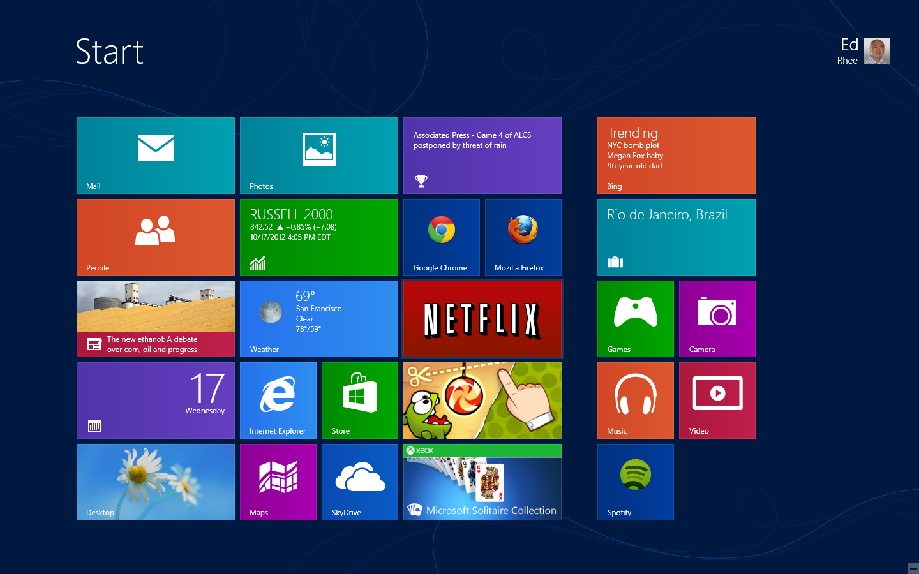Open the Bing Trending tile
Screen dimensions: 919x574
pos(676,155)
